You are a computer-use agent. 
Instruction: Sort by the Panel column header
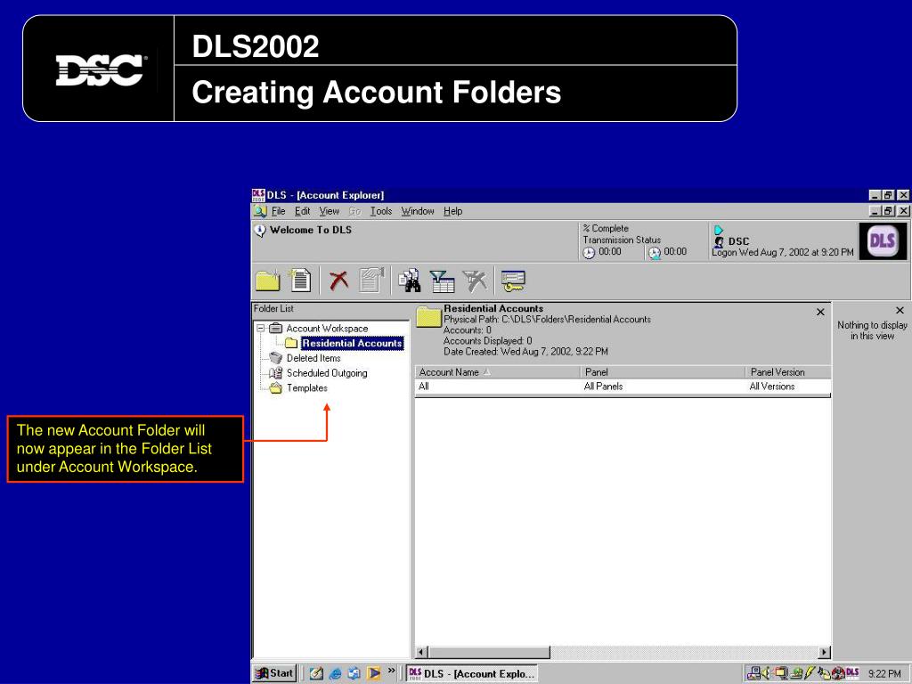click(x=663, y=372)
